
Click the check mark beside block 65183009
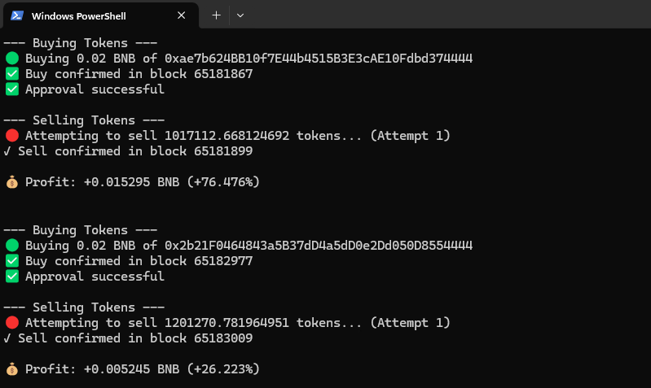click(x=7, y=338)
